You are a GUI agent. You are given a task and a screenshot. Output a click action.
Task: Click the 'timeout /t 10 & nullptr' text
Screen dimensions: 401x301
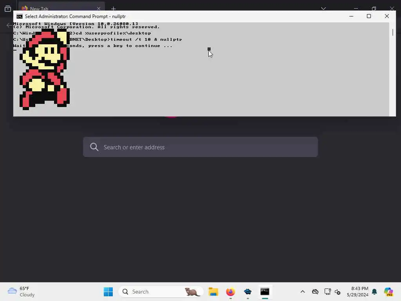[146, 40]
